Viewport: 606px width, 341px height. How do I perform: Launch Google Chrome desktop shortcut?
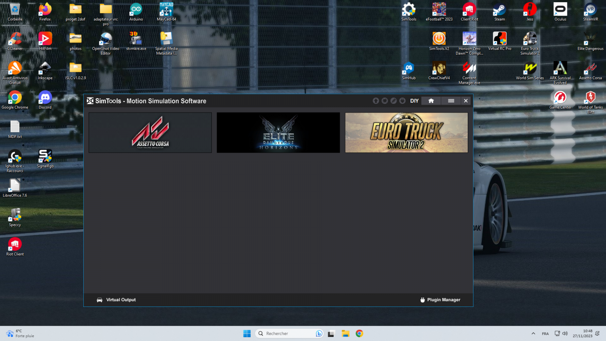pos(15,100)
